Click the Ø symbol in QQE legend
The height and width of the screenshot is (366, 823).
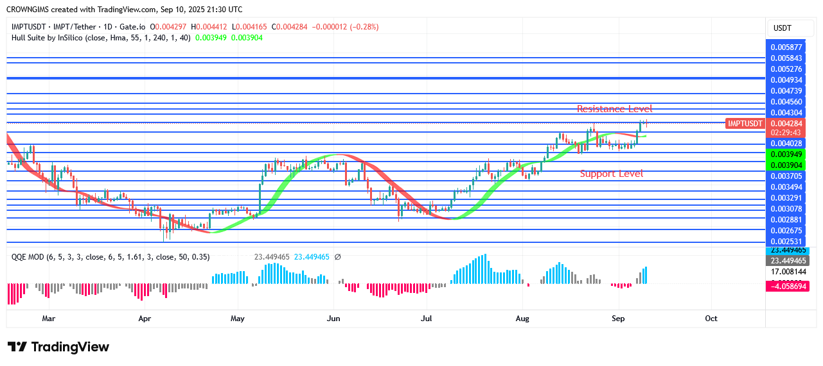pos(338,257)
